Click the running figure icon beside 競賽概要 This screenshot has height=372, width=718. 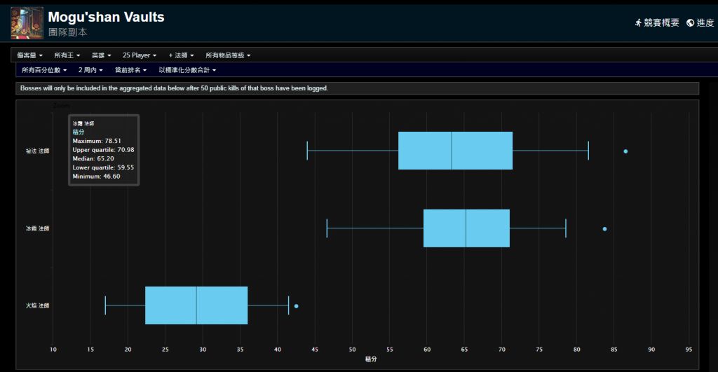pyautogui.click(x=638, y=23)
